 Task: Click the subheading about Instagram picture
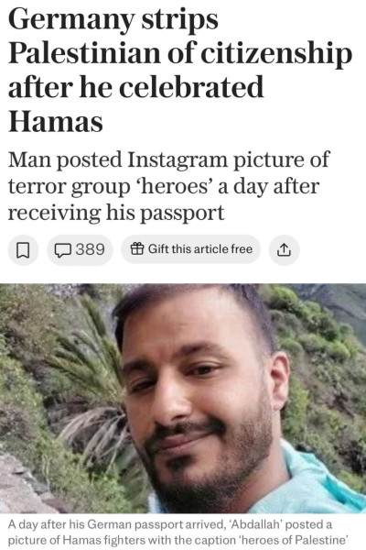[x=168, y=186]
